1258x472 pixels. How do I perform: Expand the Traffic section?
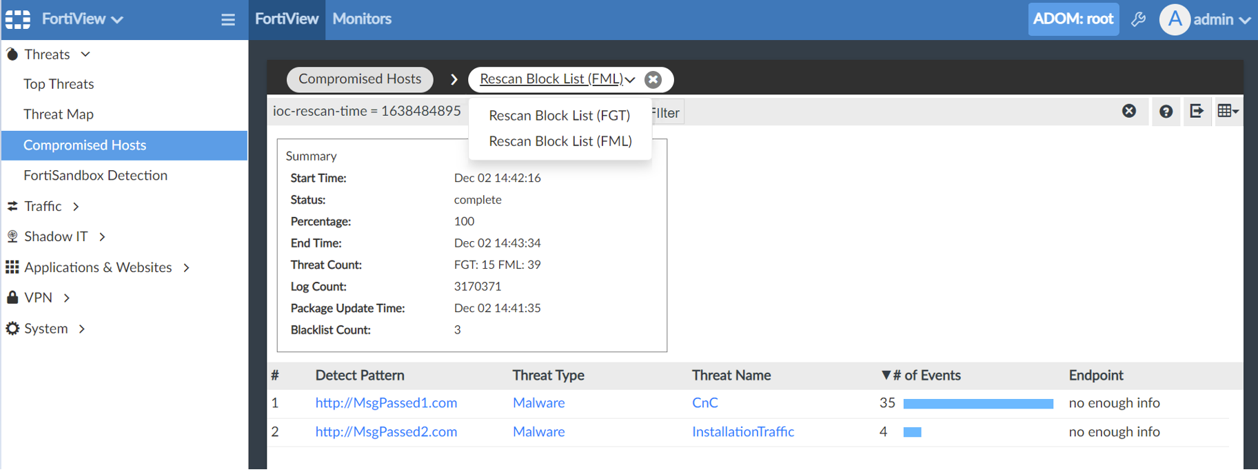[76, 206]
